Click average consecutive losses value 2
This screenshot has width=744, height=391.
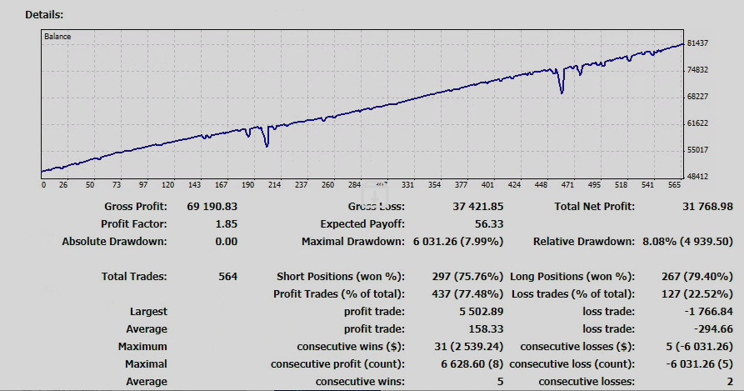(x=730, y=382)
